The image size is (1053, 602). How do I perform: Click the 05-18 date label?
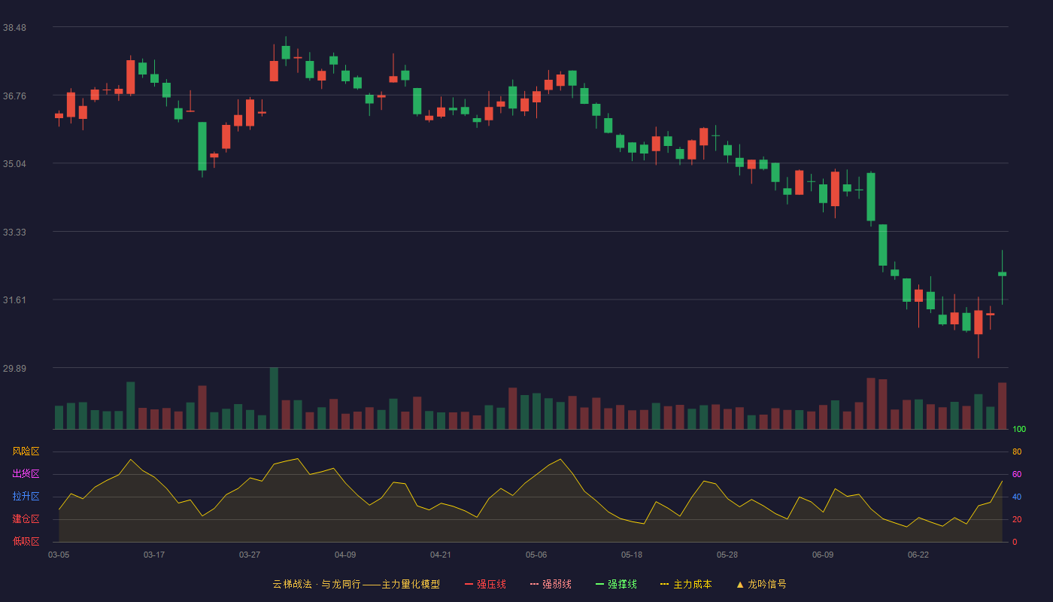pyautogui.click(x=632, y=555)
